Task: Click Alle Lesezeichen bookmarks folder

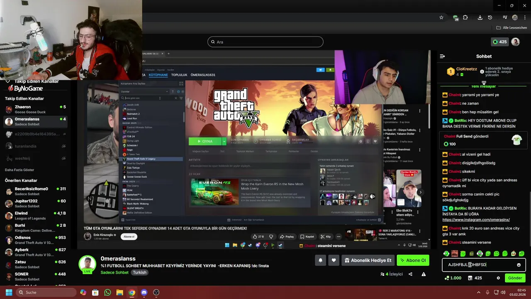Action: point(511,27)
